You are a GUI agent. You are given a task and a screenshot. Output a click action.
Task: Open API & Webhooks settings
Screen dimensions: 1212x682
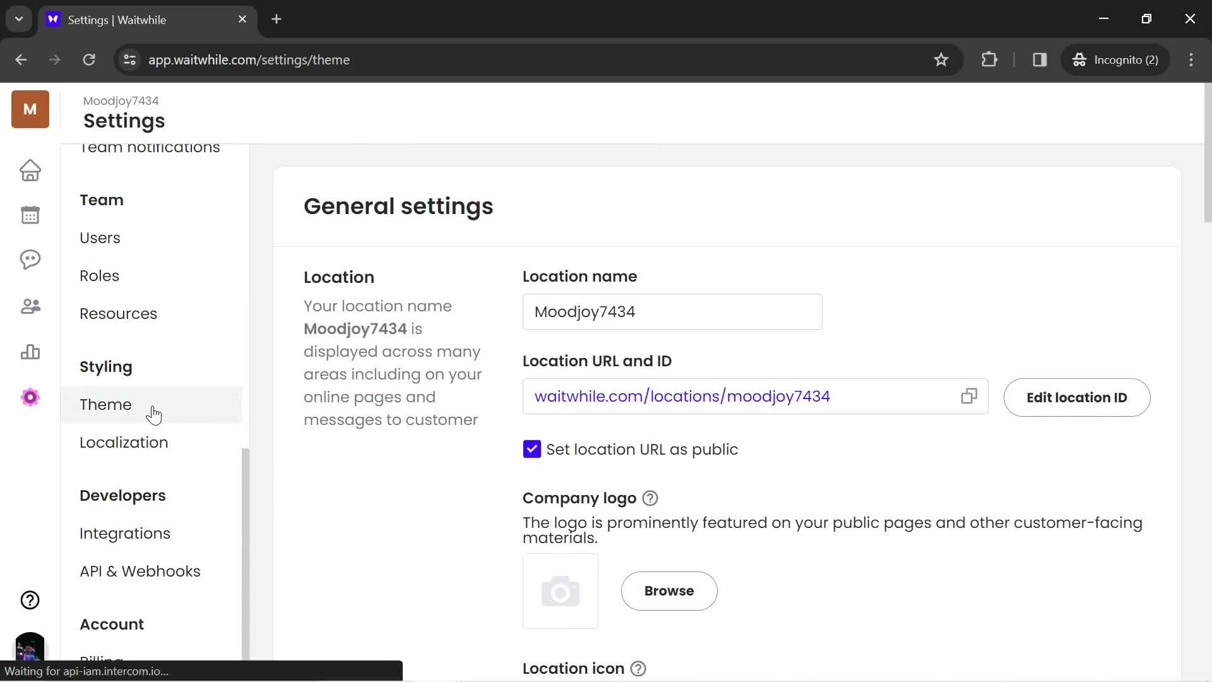point(140,571)
